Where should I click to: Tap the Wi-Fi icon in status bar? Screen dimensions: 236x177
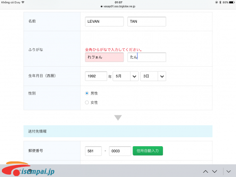[23, 2]
